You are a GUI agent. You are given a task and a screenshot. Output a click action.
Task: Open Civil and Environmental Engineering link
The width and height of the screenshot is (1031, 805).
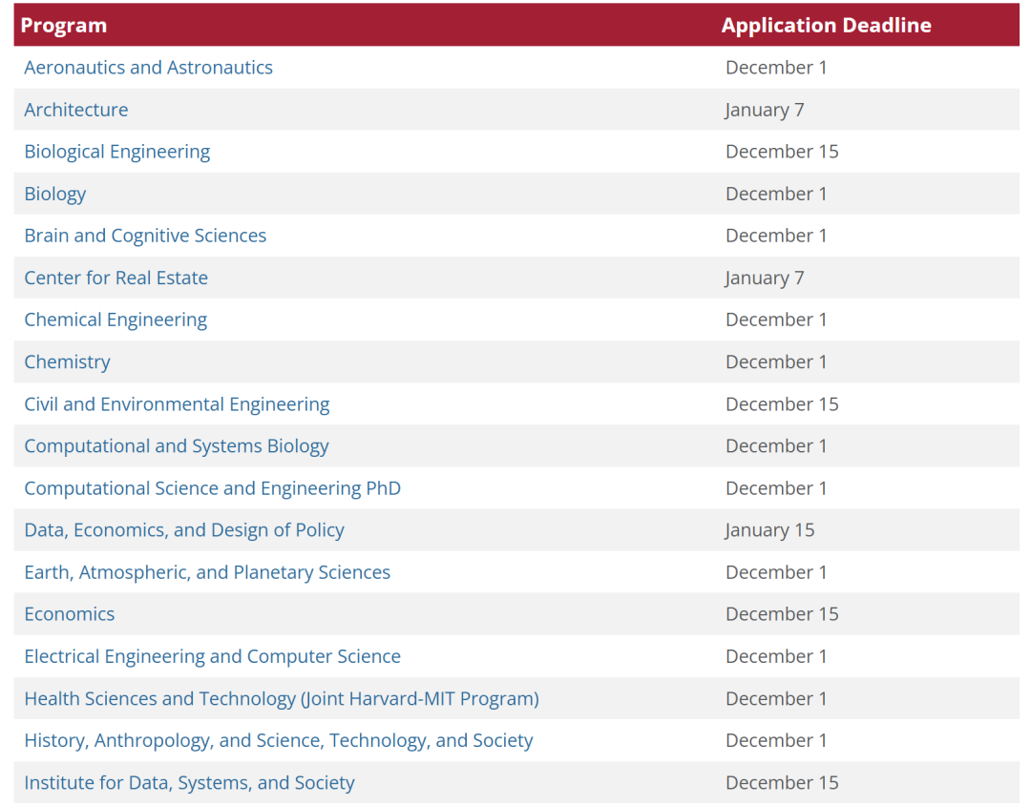pos(177,403)
